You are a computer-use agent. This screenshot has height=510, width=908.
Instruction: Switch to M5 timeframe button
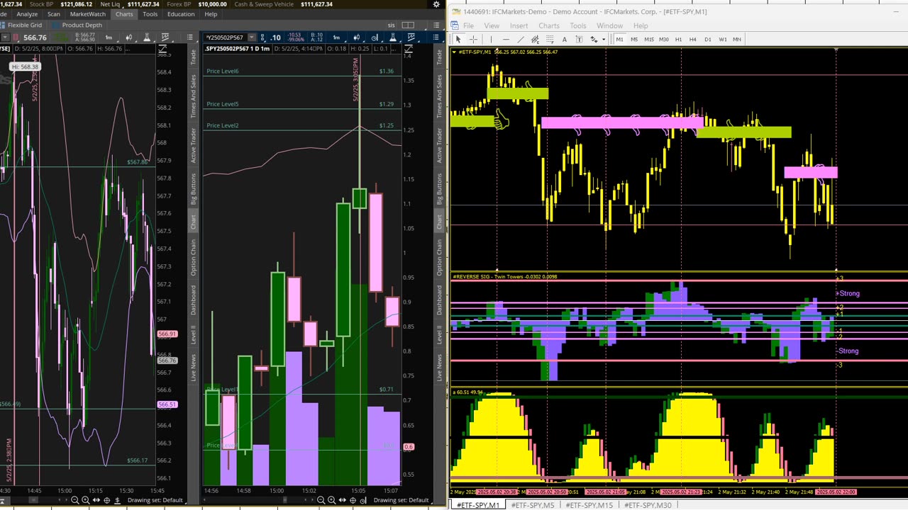(x=634, y=39)
